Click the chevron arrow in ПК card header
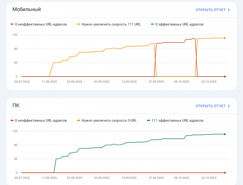Screen dimensions: 243x185 pyautogui.click(x=229, y=106)
